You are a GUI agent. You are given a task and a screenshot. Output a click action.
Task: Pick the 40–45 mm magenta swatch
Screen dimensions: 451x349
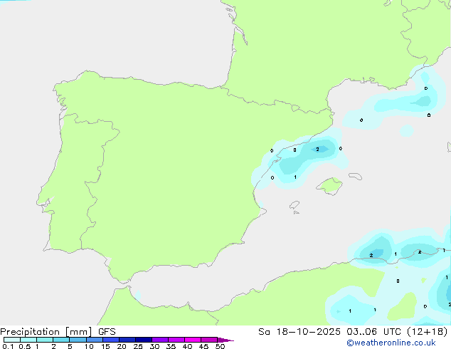[193, 340]
